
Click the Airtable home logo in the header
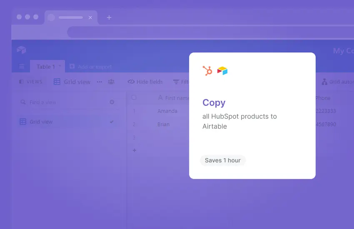tap(21, 50)
